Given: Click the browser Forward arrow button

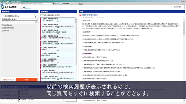Looking at the screenshot, I should click(5, 4).
